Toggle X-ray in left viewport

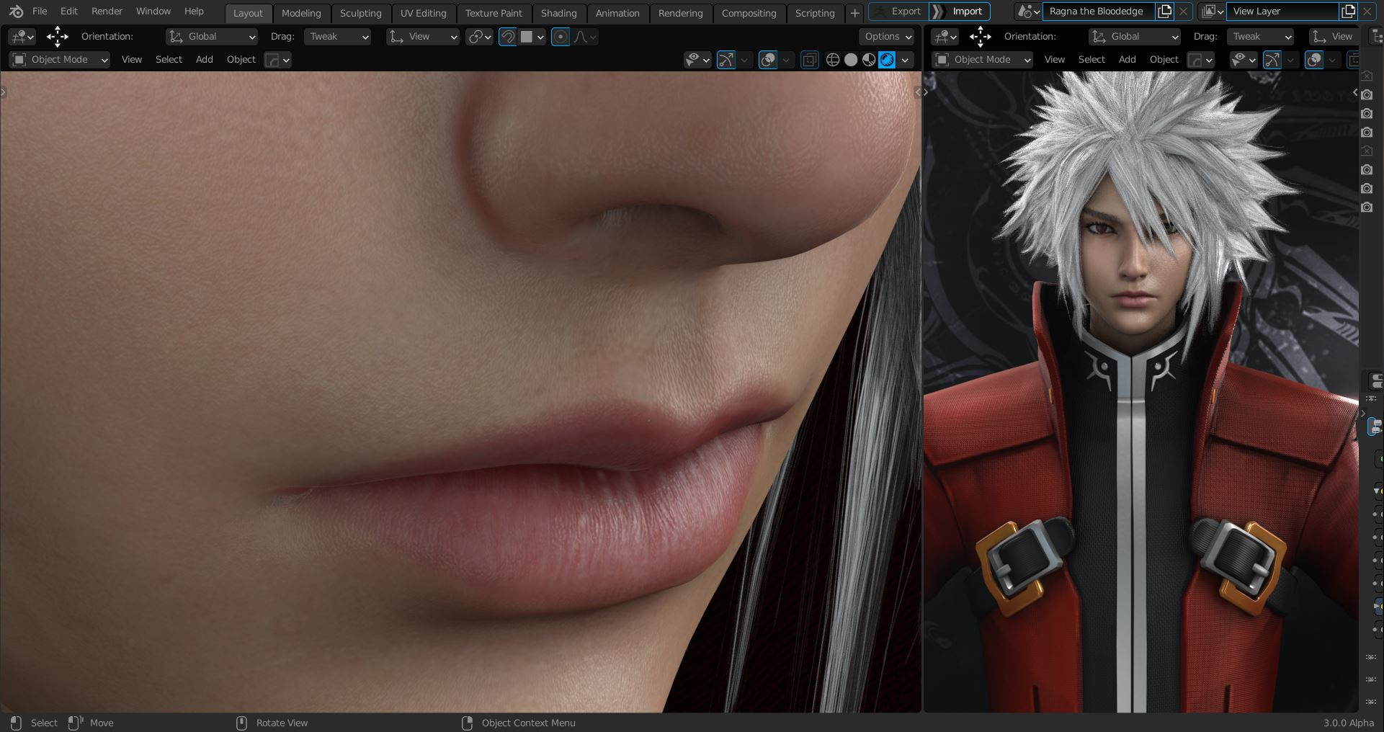point(810,60)
